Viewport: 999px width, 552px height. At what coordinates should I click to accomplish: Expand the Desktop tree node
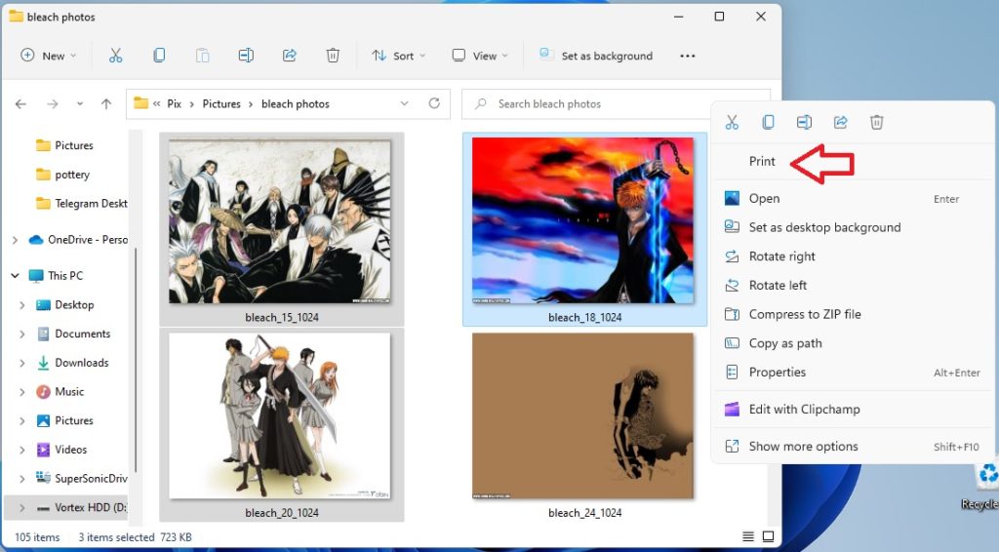(22, 305)
